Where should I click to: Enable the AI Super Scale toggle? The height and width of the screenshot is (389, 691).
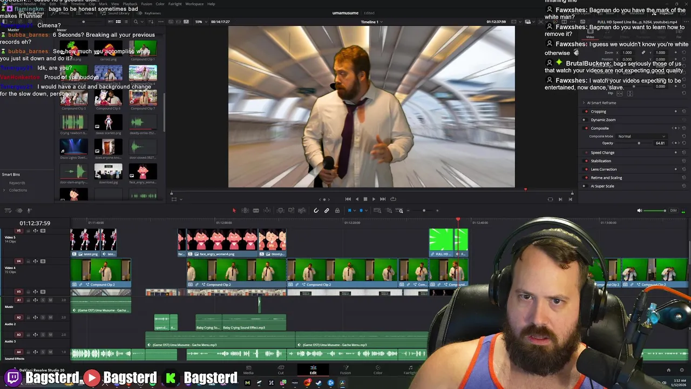(x=585, y=186)
